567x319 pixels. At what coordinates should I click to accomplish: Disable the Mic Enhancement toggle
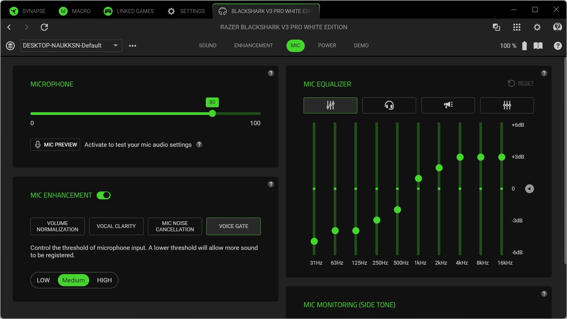click(104, 195)
